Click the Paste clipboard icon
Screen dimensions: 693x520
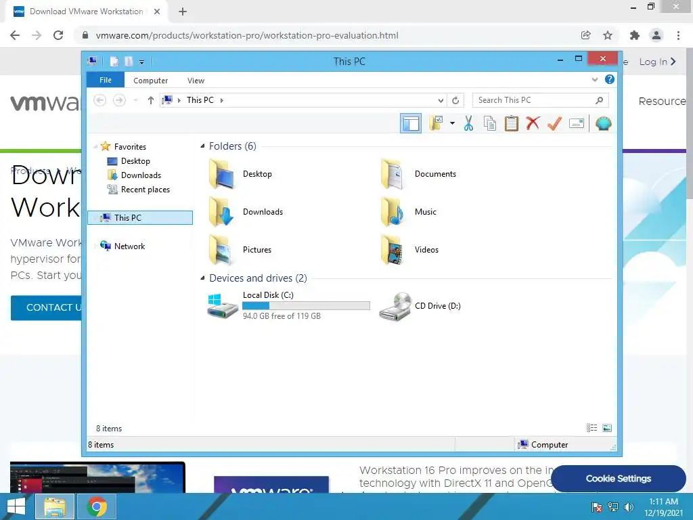[x=512, y=123]
